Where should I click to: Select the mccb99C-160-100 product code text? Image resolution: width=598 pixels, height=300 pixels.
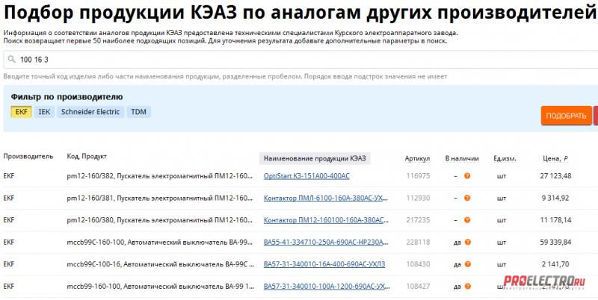click(x=93, y=242)
